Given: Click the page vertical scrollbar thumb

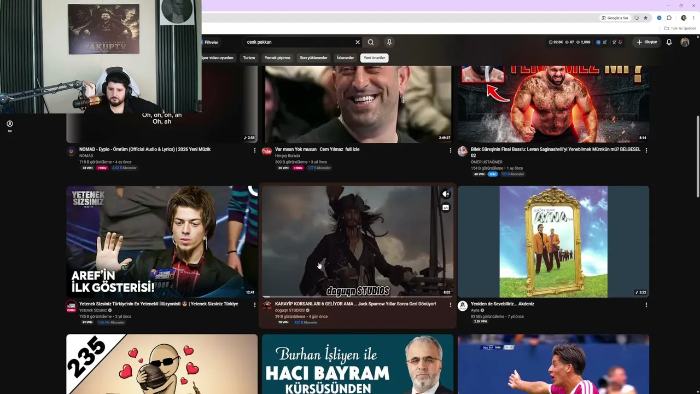Looking at the screenshot, I should [697, 157].
